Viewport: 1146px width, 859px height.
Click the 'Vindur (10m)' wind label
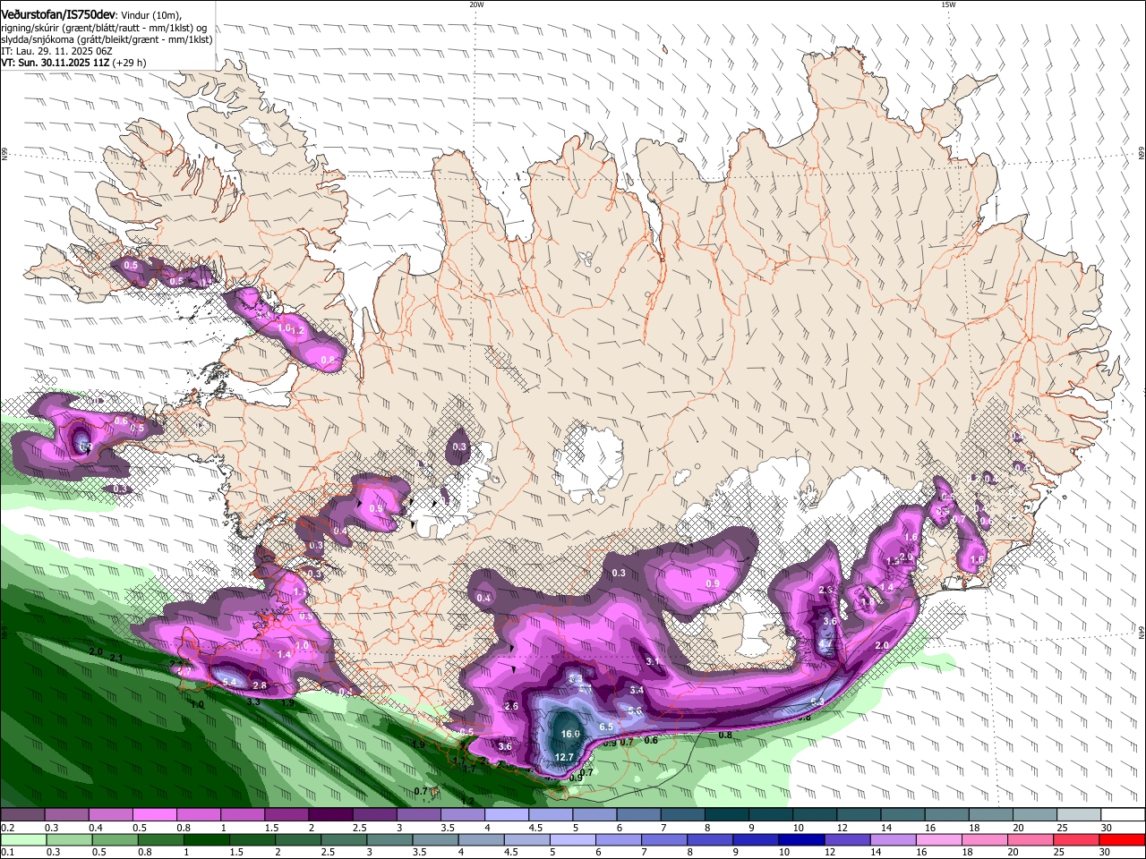(x=151, y=15)
